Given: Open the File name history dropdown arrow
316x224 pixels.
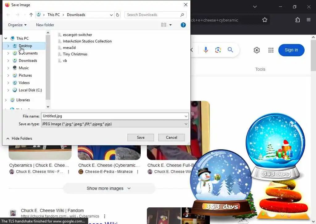Looking at the screenshot, I should (186, 116).
